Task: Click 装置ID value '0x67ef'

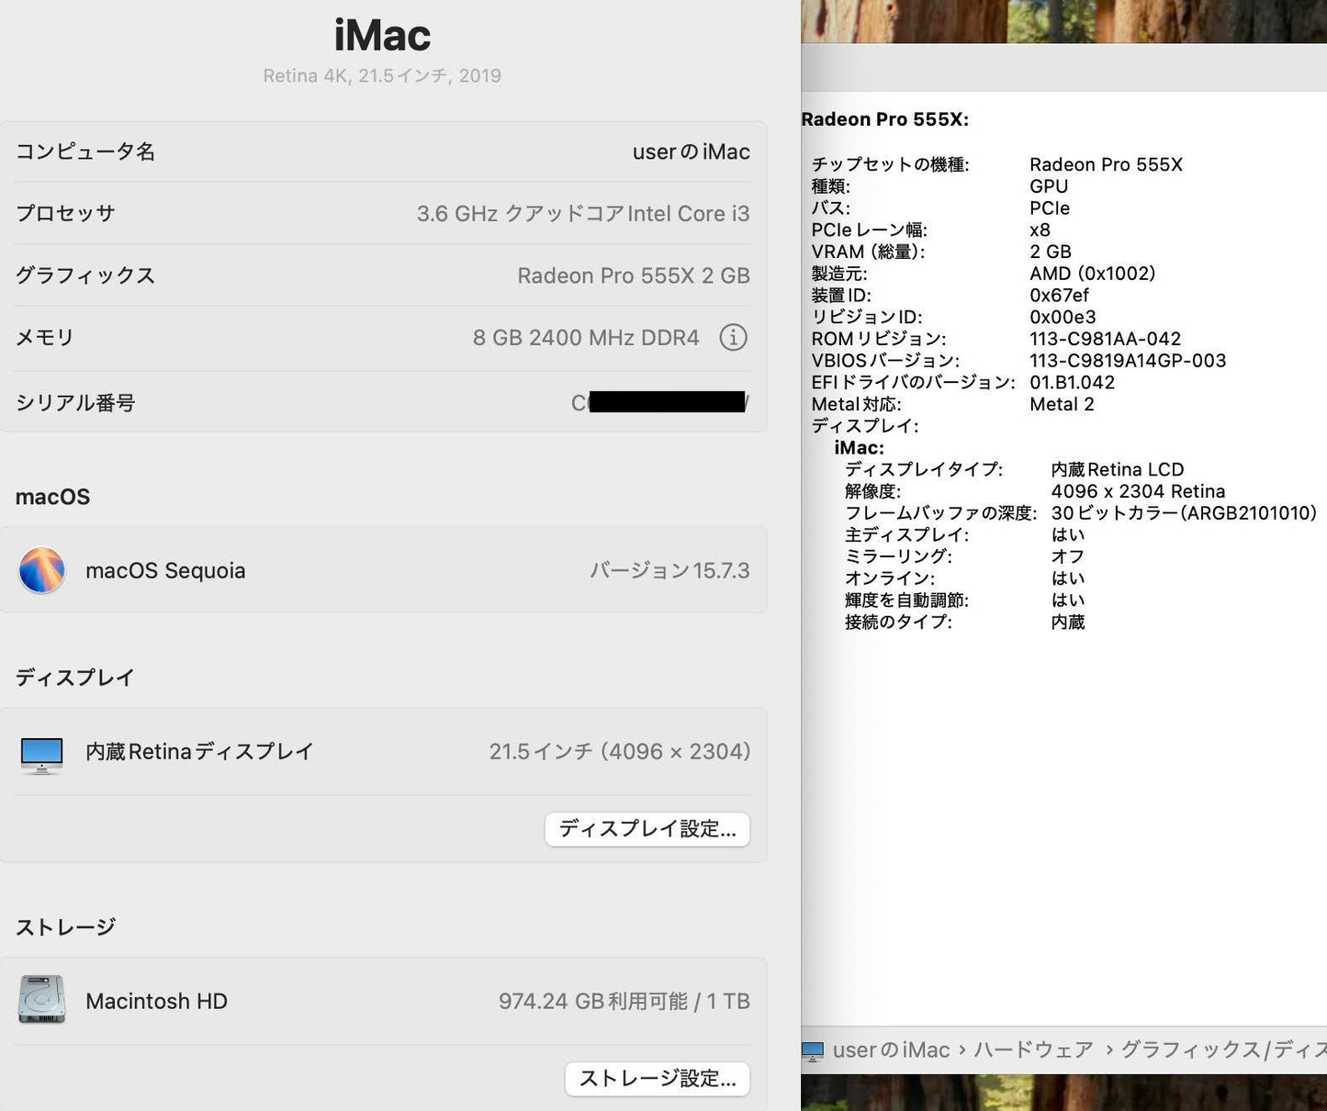Action: point(1059,296)
